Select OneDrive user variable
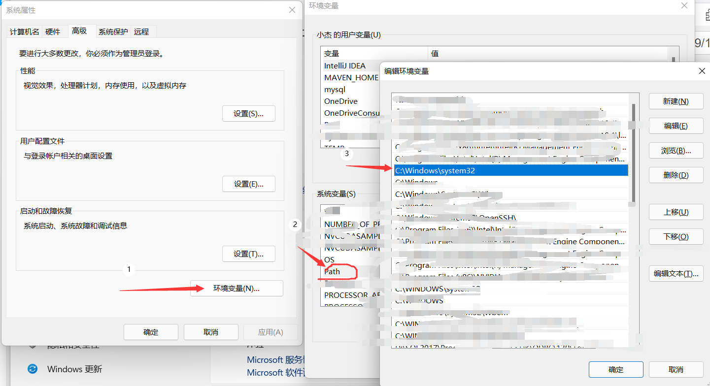Screen dimensions: 710x386 341,101
